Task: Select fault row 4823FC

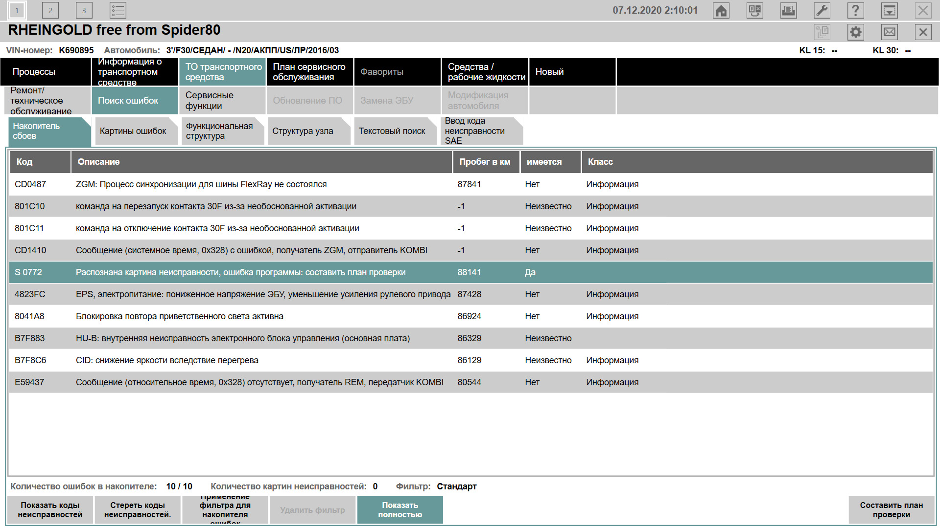Action: [471, 294]
